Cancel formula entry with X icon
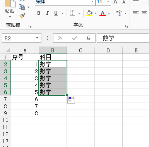 coord(60,38)
